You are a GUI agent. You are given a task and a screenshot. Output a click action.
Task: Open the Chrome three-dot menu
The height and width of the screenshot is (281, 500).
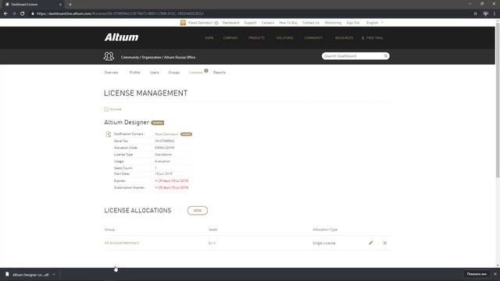495,14
